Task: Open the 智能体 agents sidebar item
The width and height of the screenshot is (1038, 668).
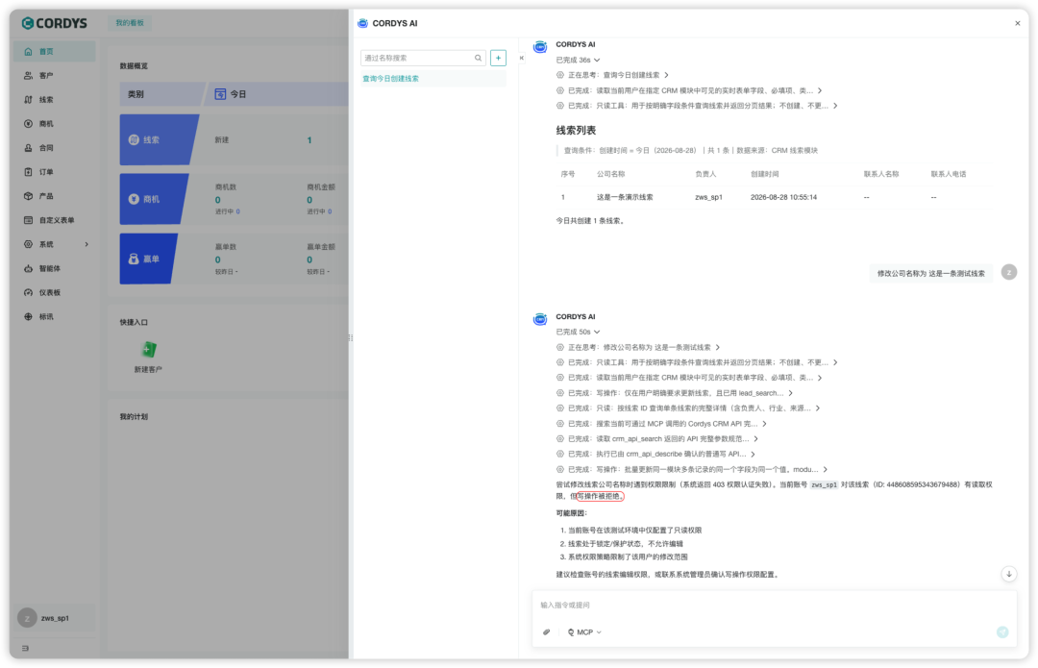Action: [x=54, y=269]
